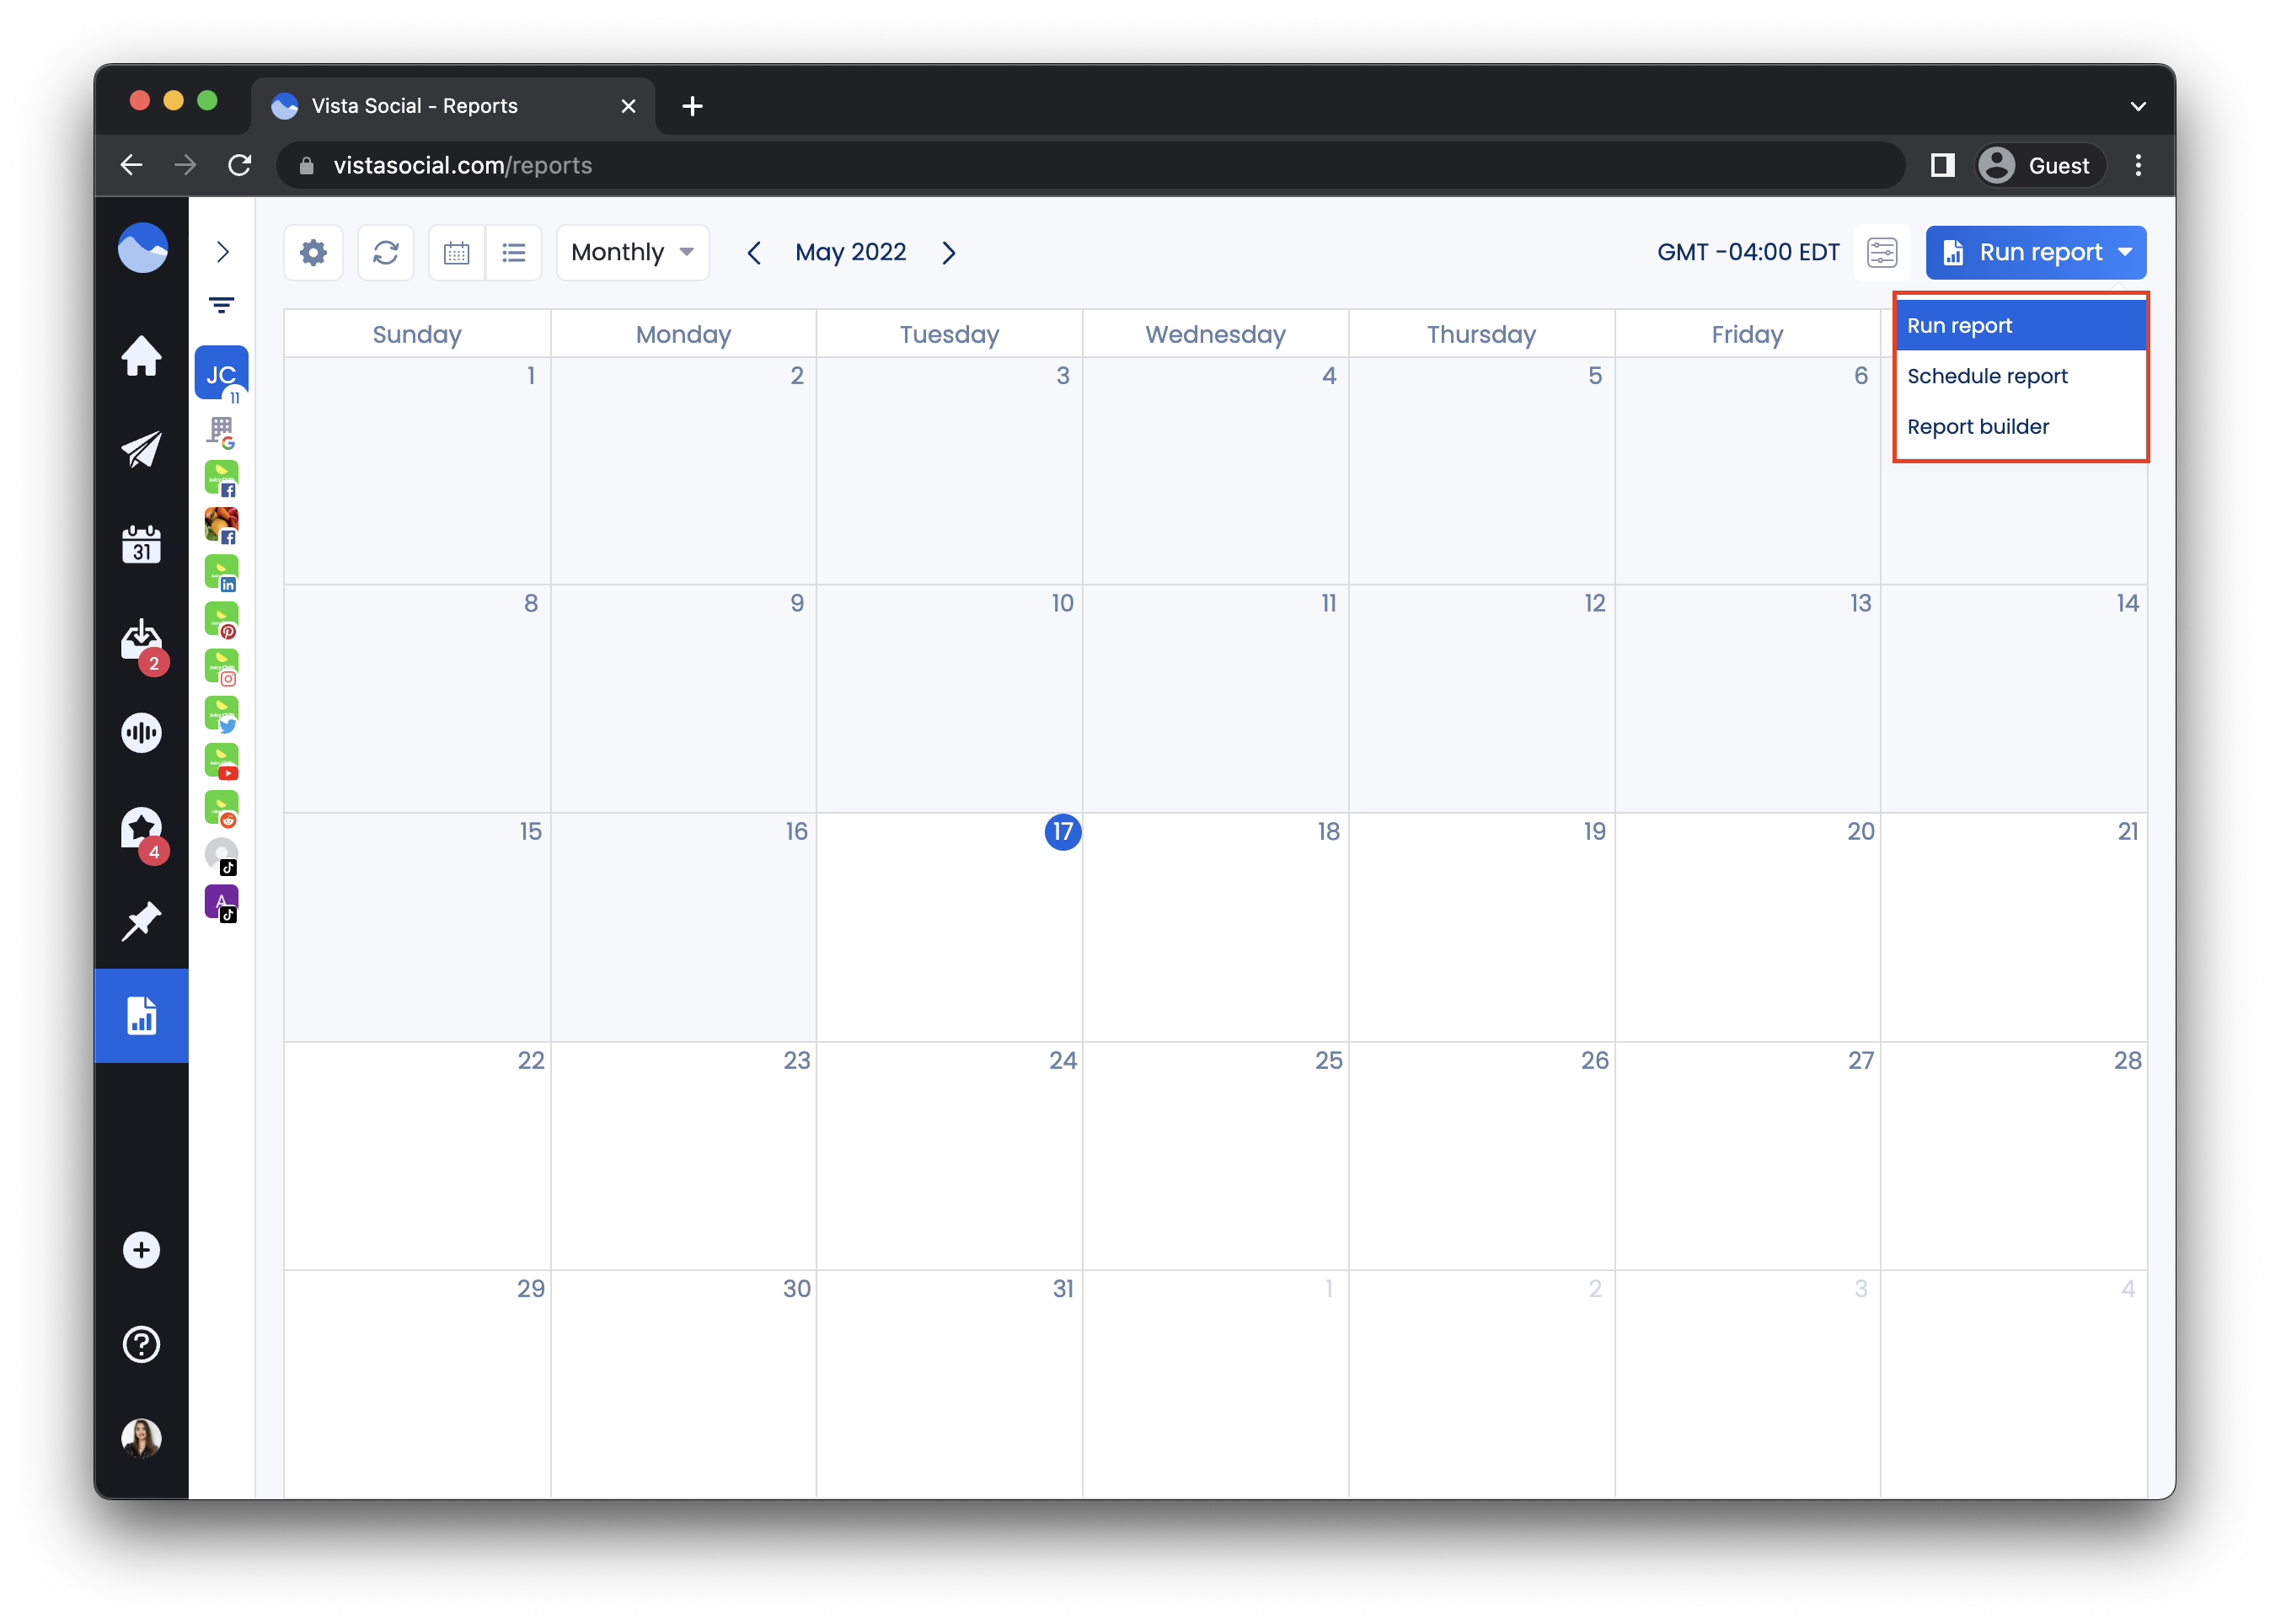
Task: Open report settings with gear icon
Action: 312,252
